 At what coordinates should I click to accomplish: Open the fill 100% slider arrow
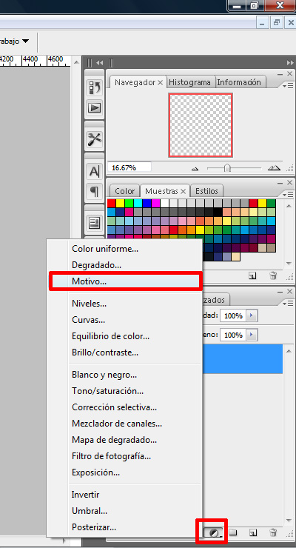[252, 335]
